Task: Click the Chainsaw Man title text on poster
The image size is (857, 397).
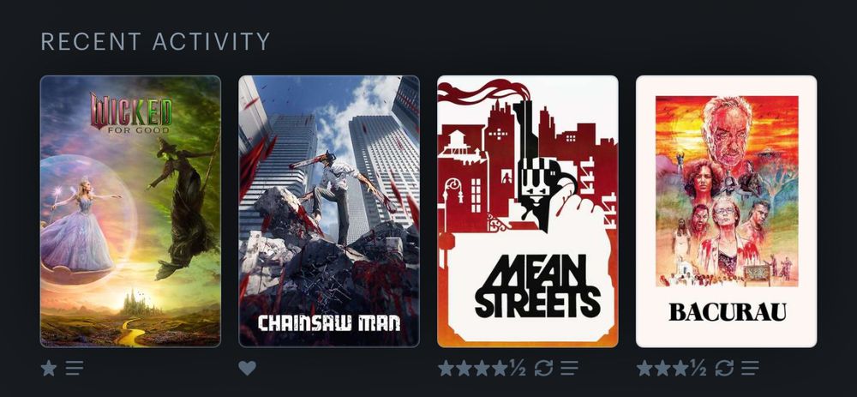Action: point(329,323)
